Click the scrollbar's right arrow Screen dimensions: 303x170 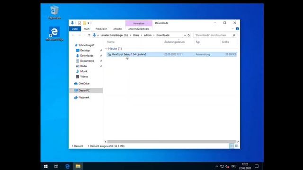click(238, 142)
